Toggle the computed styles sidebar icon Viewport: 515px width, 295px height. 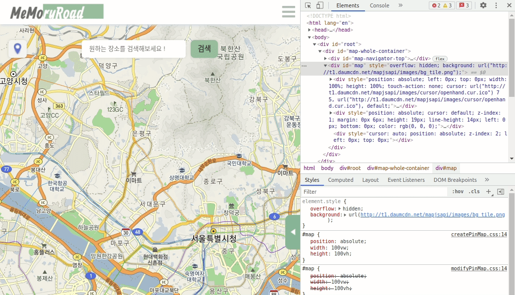[501, 191]
